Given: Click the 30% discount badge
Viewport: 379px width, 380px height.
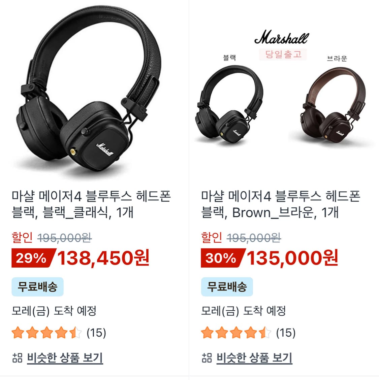Looking at the screenshot, I should click(x=223, y=258).
